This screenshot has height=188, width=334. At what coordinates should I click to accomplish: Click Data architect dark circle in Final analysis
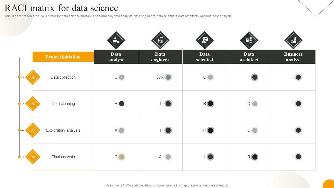pos(255,157)
